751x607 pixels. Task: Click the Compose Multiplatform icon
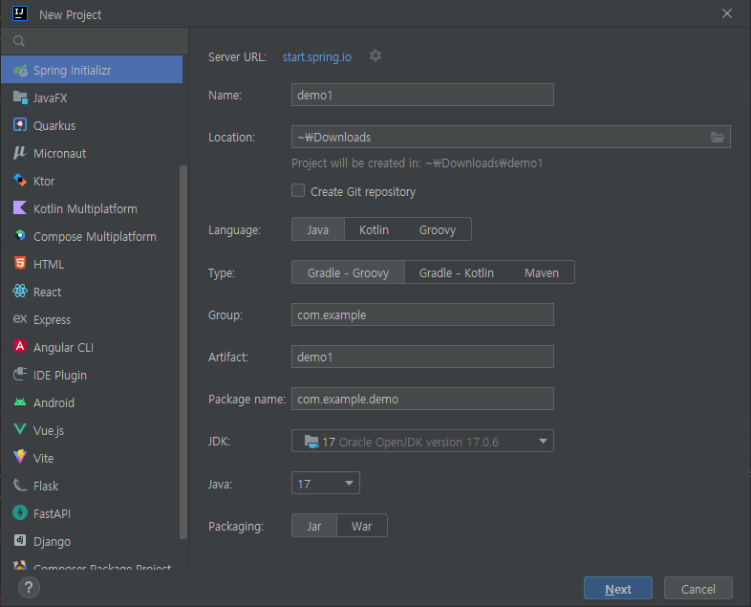click(20, 236)
